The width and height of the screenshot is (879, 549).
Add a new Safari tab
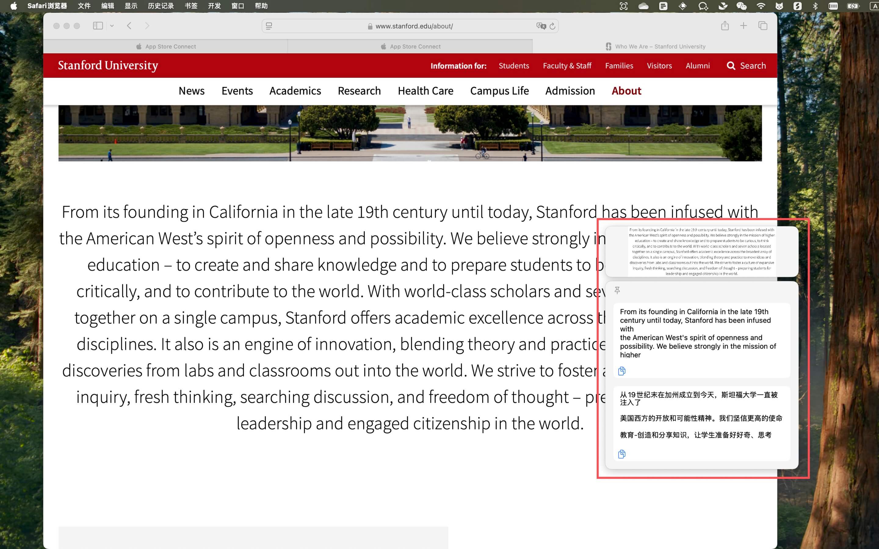pyautogui.click(x=743, y=26)
